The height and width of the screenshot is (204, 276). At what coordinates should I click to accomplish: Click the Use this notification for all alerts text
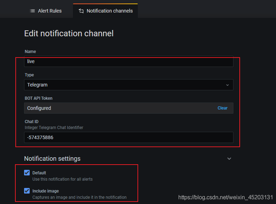point(62,179)
